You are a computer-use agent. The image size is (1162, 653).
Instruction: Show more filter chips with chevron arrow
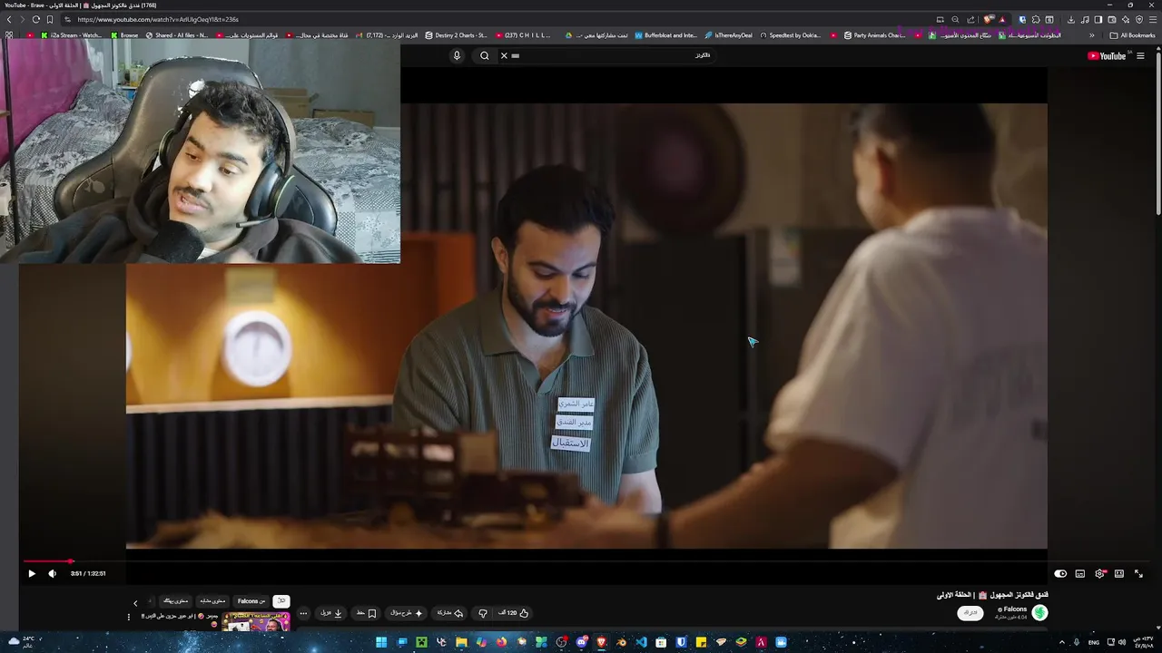(135, 603)
